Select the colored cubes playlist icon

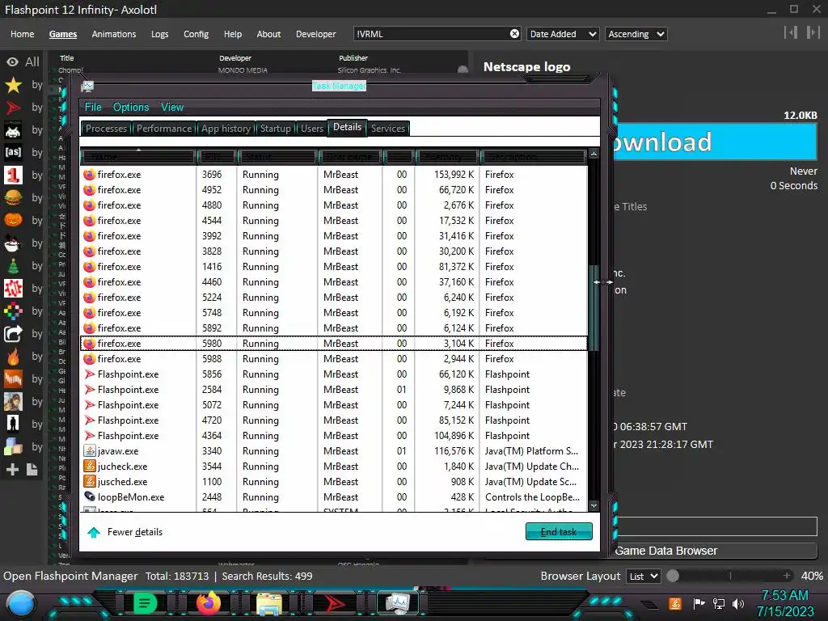pos(13,446)
